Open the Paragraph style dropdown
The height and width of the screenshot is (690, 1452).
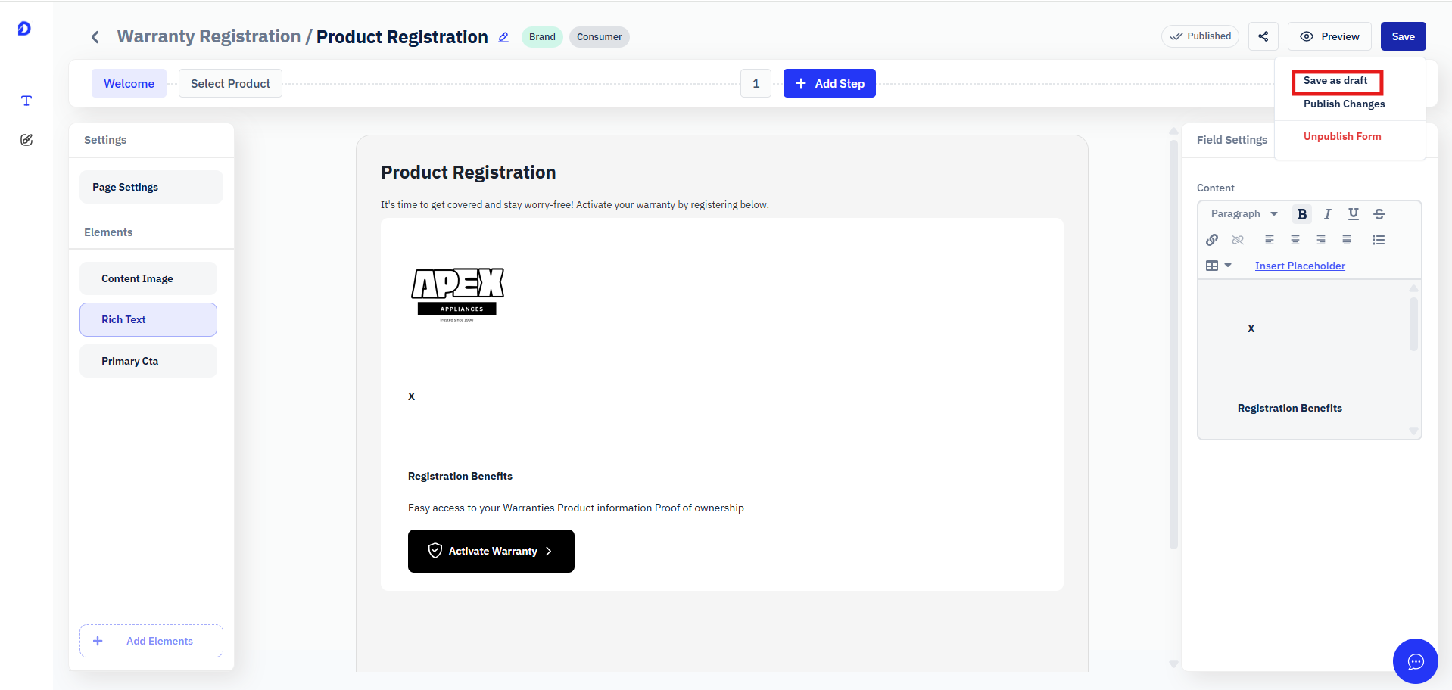coord(1244,214)
